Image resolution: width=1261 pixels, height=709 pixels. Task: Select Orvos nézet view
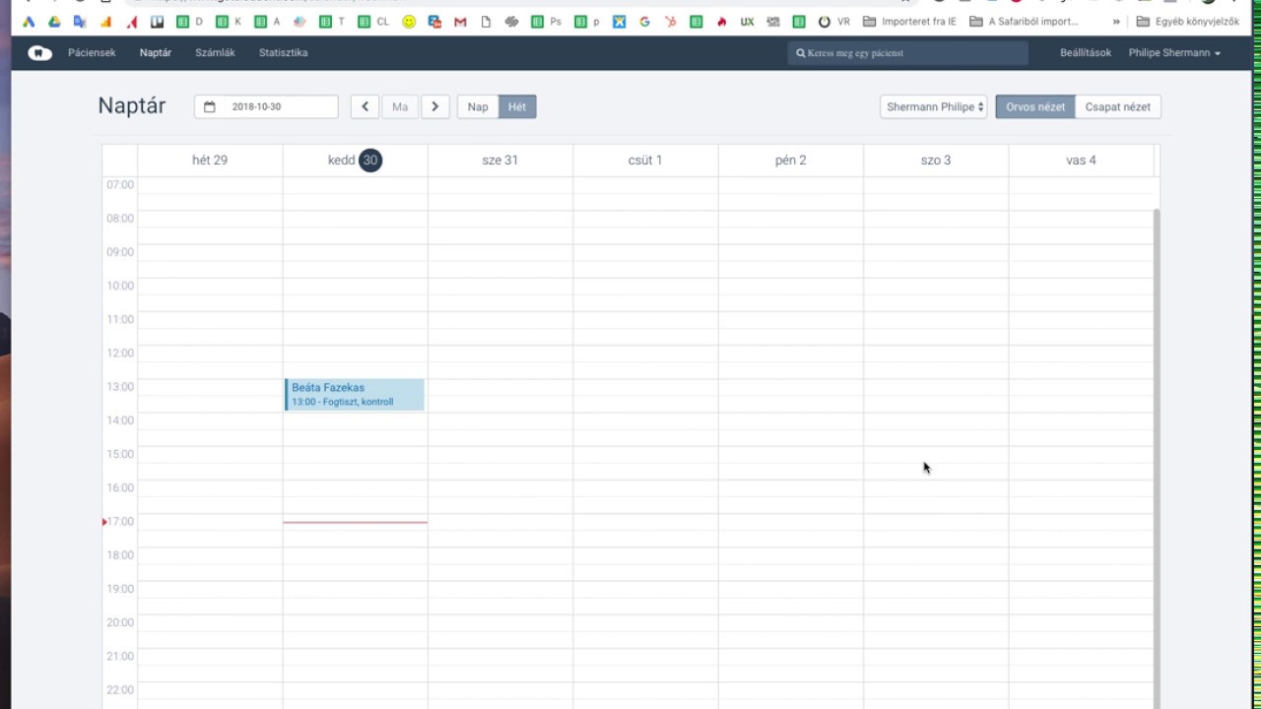click(x=1035, y=107)
